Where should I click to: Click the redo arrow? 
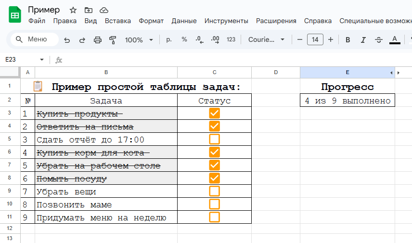click(x=82, y=40)
